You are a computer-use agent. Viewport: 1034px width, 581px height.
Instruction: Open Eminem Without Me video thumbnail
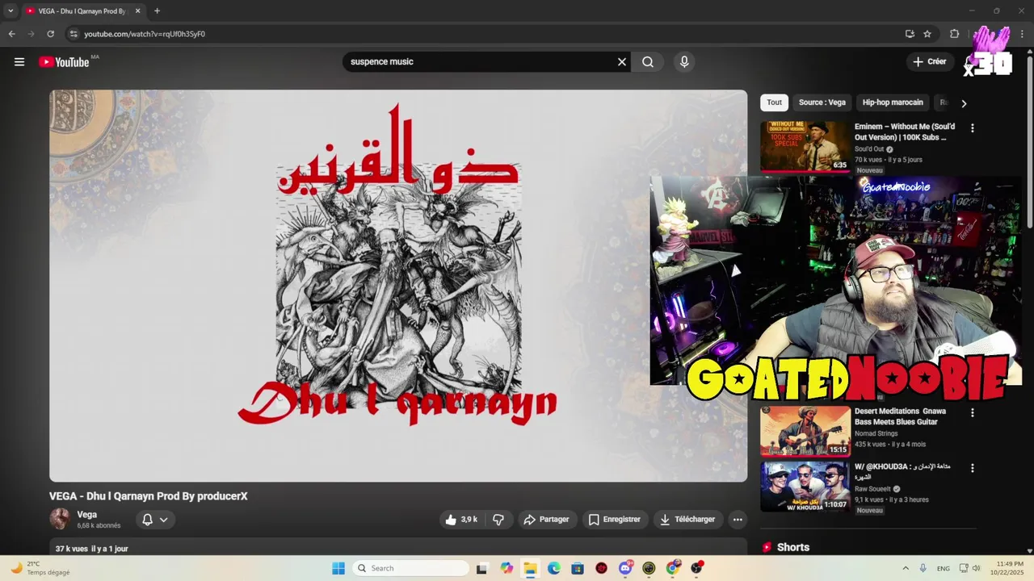point(805,146)
